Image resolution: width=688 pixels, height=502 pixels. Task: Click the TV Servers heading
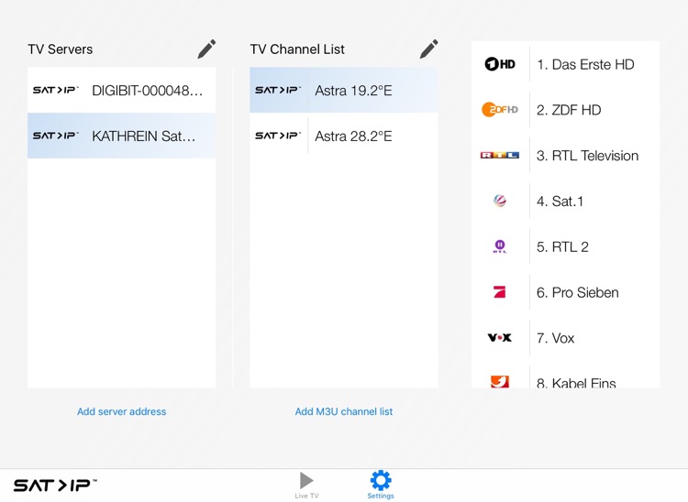point(61,49)
